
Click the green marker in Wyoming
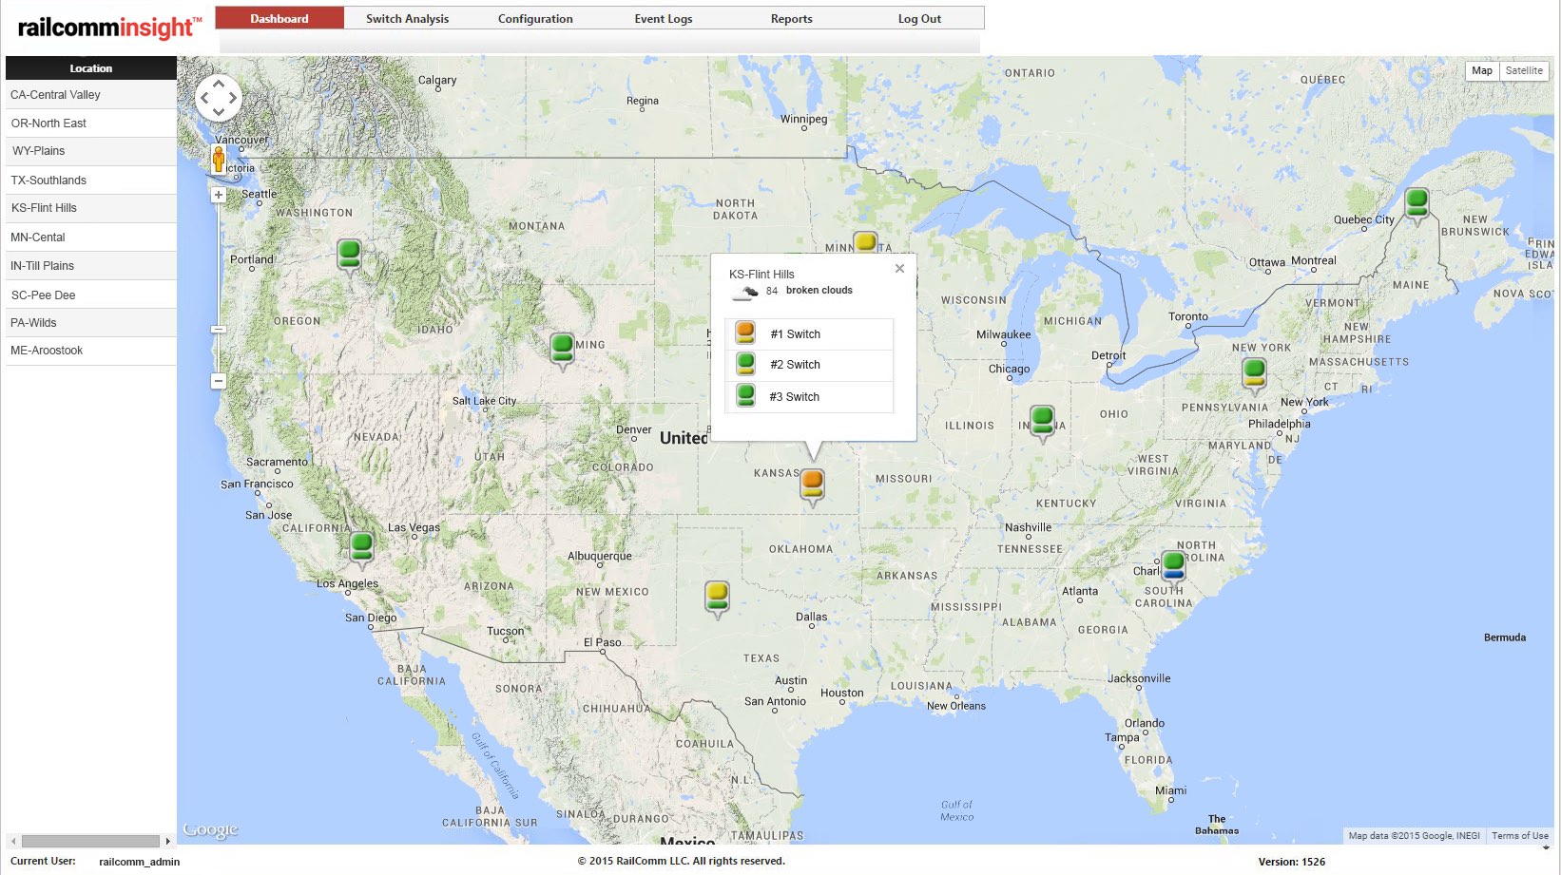562,349
